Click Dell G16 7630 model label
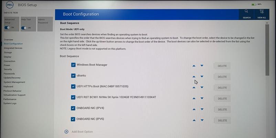The height and width of the screenshot is (138, 276). pyautogui.click(x=11, y=13)
